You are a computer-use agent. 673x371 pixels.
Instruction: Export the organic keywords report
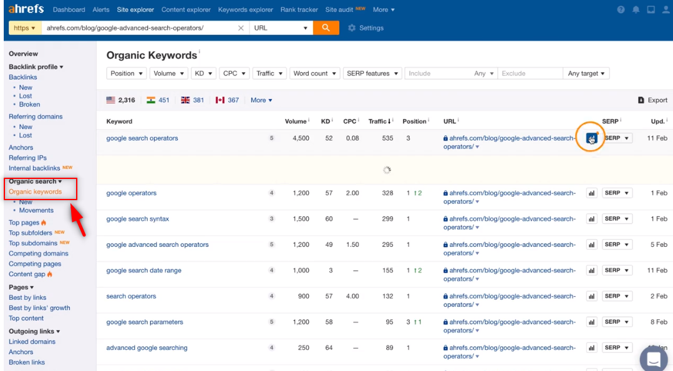click(x=652, y=100)
